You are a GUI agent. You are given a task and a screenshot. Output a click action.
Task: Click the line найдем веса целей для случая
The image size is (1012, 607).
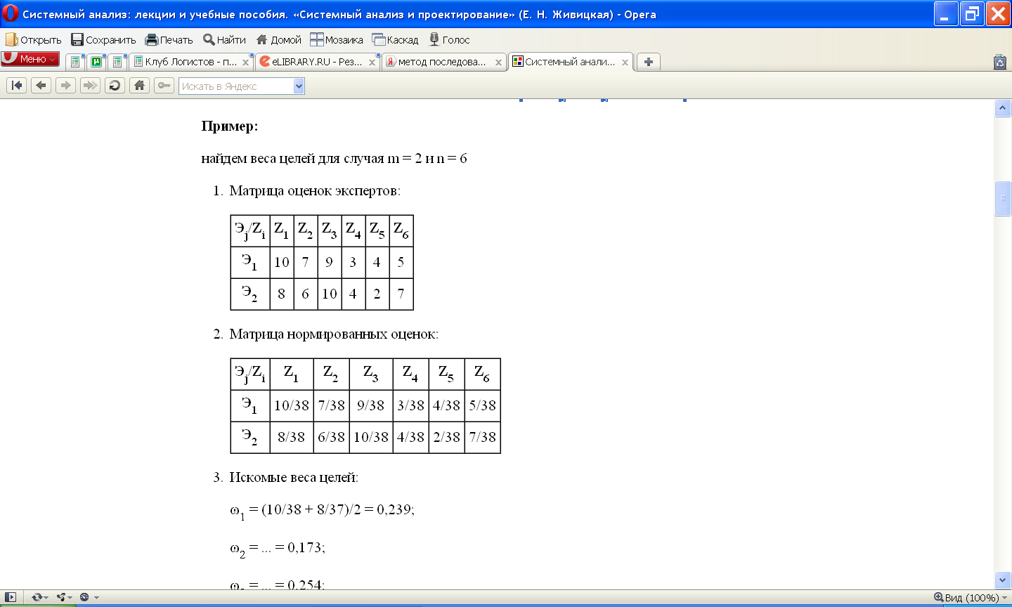tap(334, 159)
